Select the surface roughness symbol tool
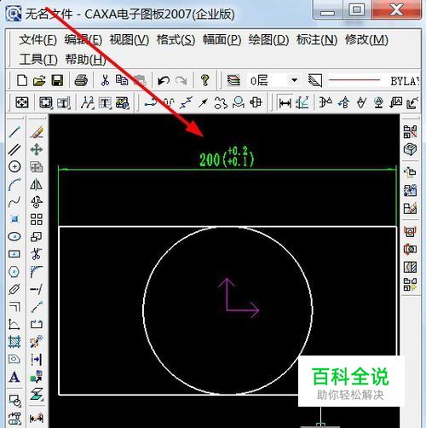426x428 pixels. pyautogui.click(x=361, y=102)
